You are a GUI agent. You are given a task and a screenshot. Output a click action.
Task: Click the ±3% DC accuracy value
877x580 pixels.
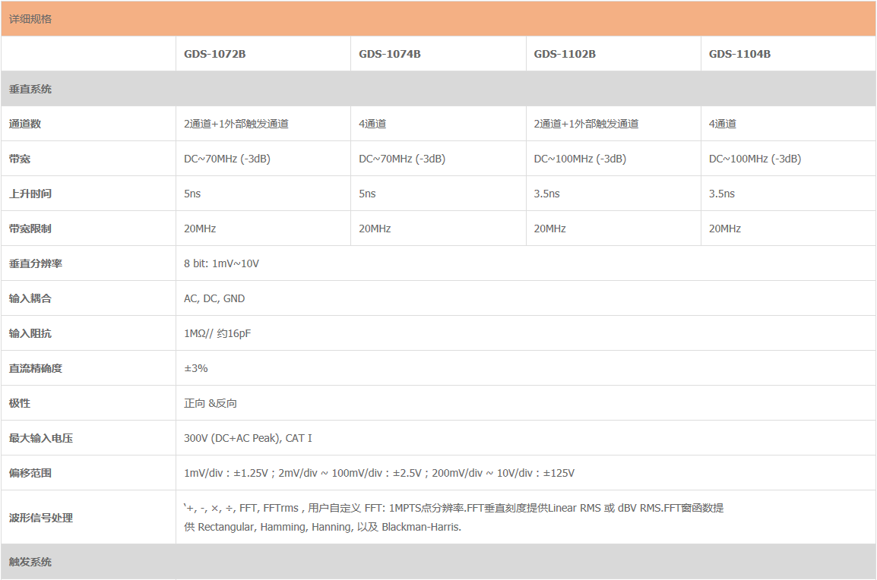tap(196, 368)
